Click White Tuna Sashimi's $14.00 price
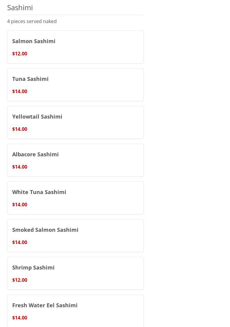This screenshot has height=327, width=230. pyautogui.click(x=20, y=205)
